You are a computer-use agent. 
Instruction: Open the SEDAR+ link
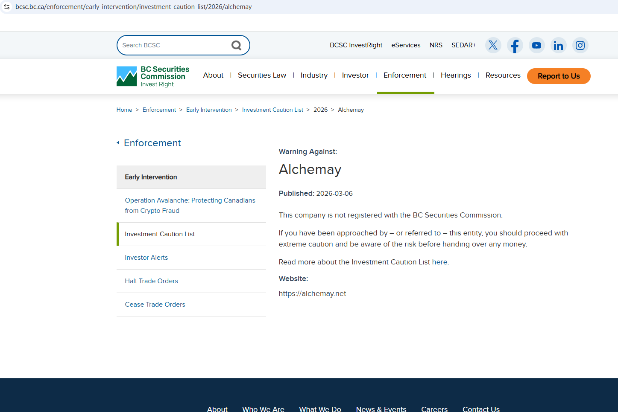click(464, 45)
